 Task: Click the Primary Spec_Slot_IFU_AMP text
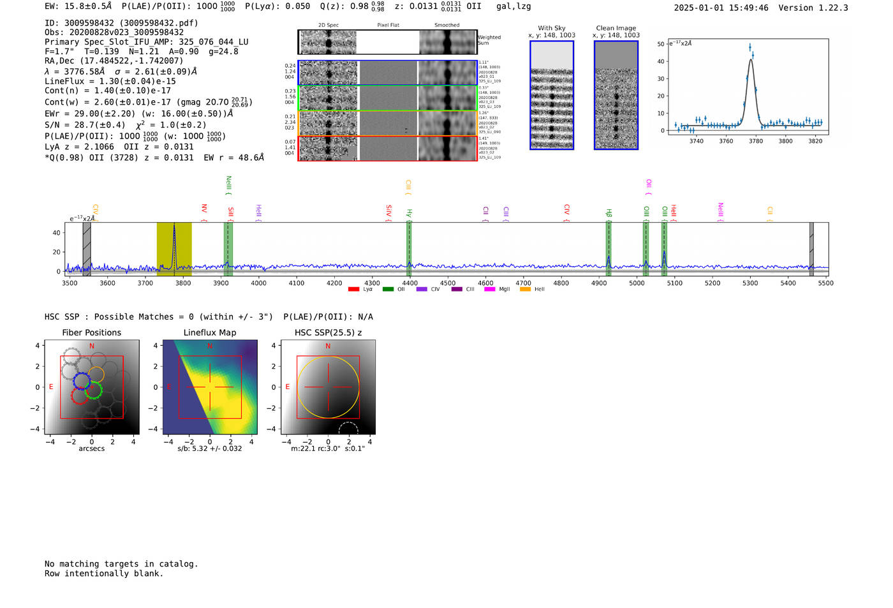point(147,42)
